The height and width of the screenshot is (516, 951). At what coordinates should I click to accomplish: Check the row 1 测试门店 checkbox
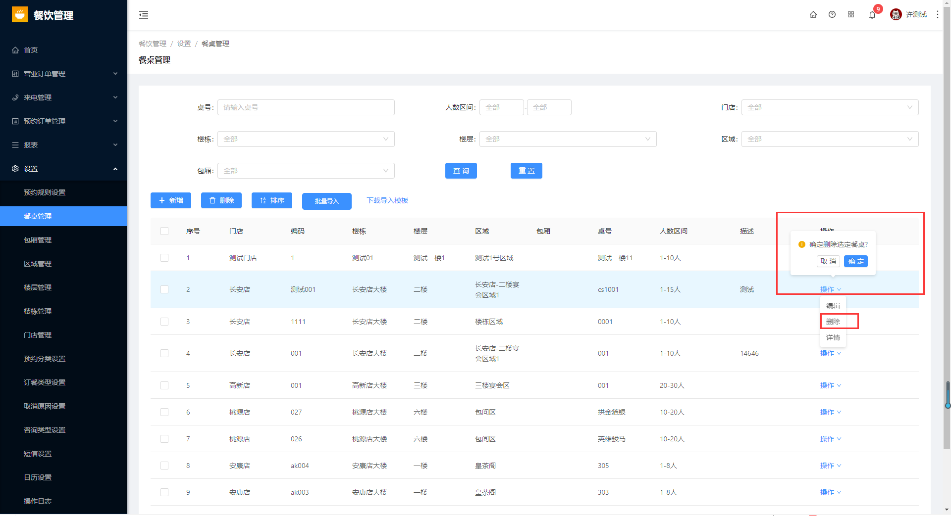click(164, 258)
